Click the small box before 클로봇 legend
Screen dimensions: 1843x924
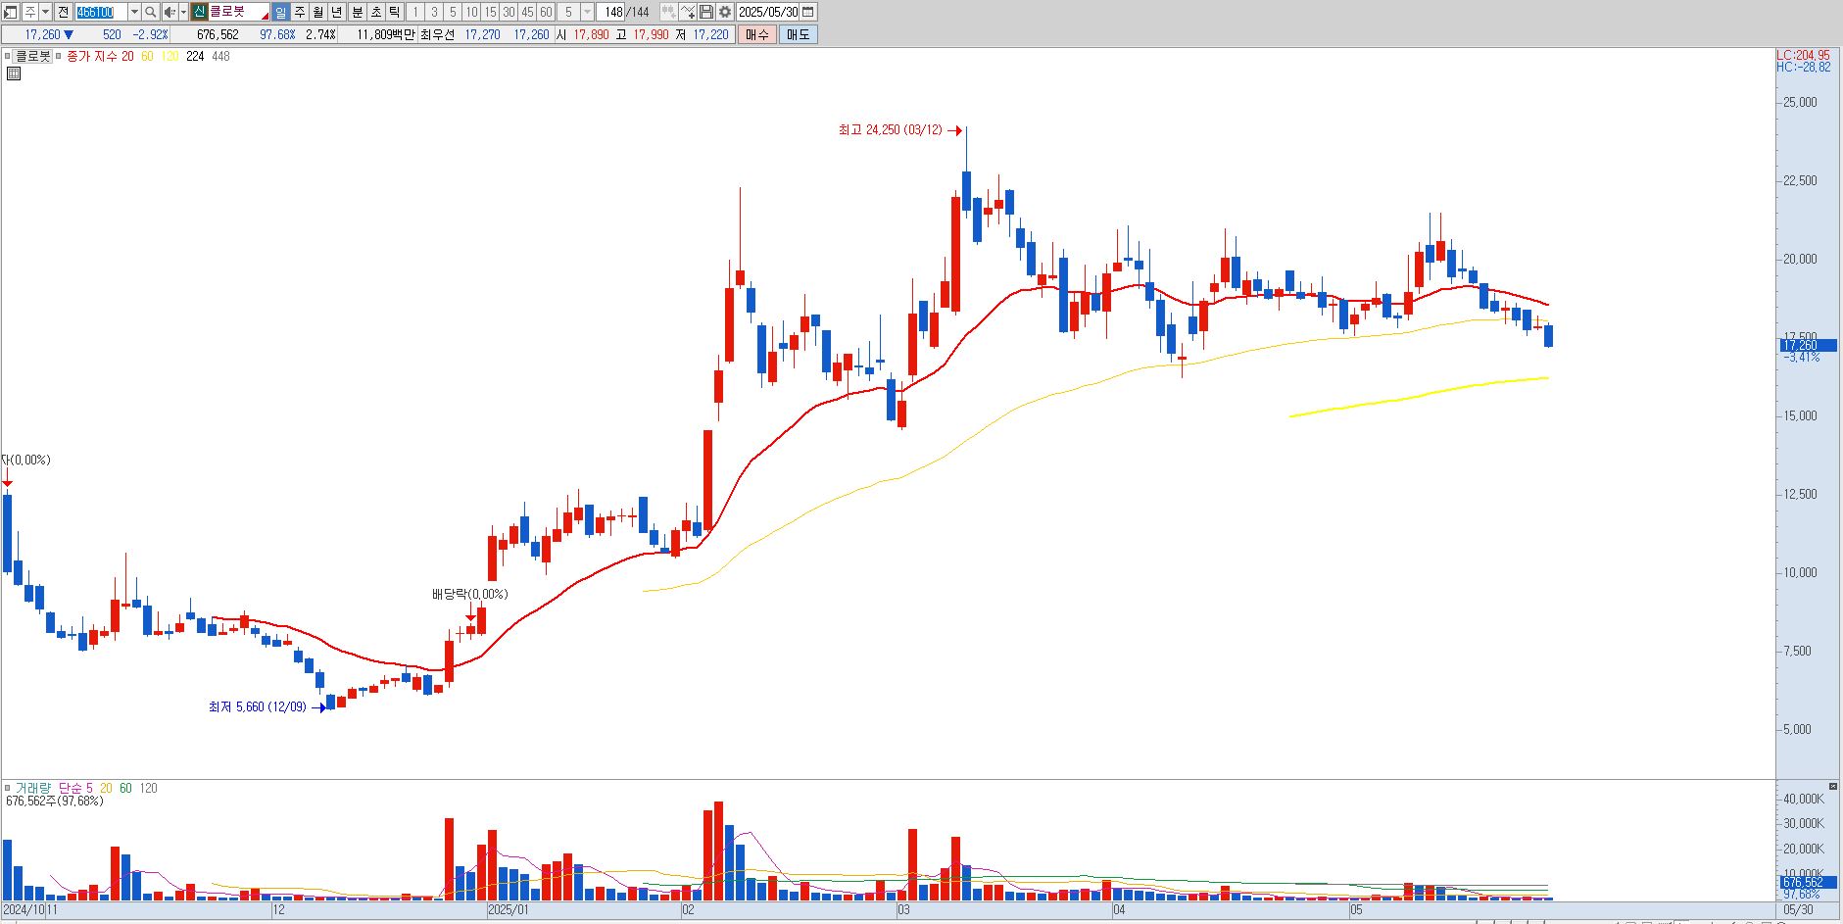tap(8, 56)
